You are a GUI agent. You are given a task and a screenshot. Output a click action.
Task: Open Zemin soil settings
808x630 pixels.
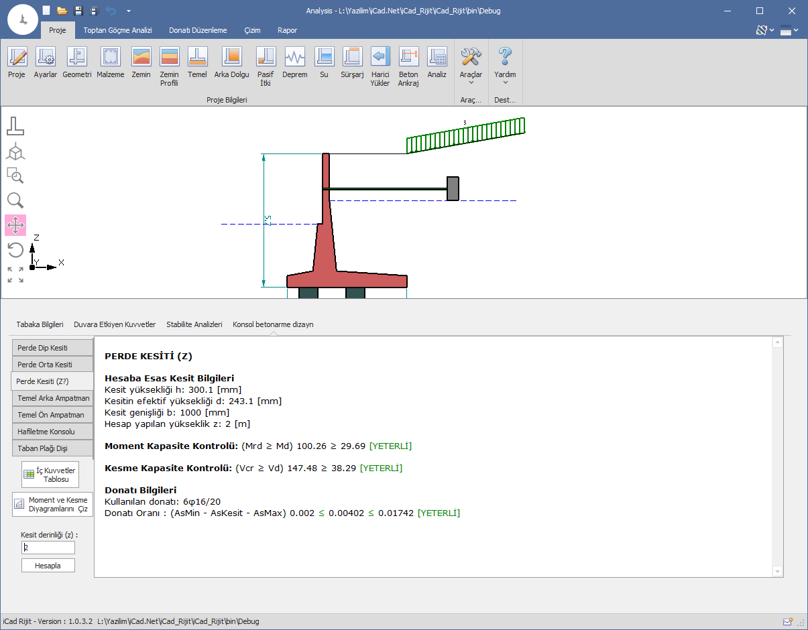[141, 63]
